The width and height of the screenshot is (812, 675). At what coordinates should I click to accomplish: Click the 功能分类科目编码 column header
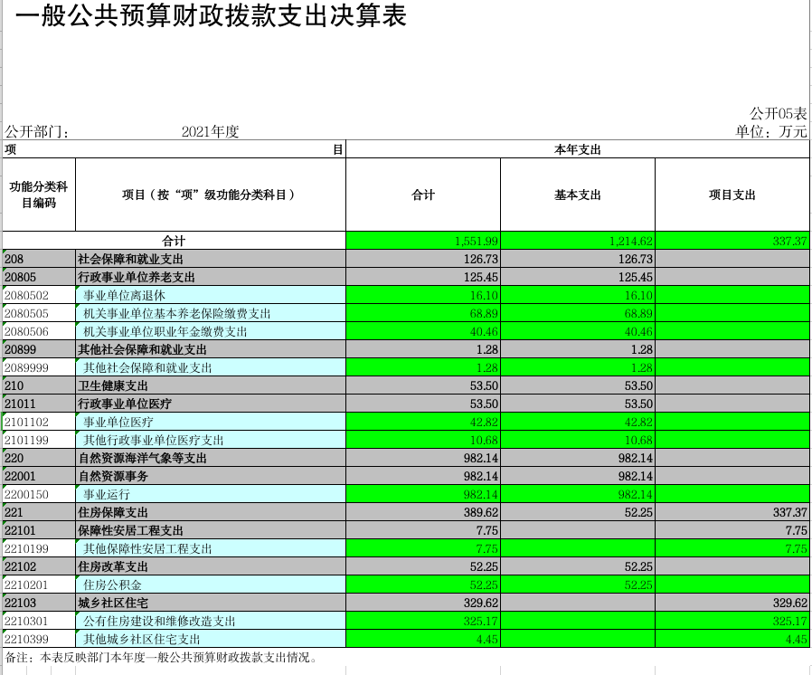(x=39, y=195)
